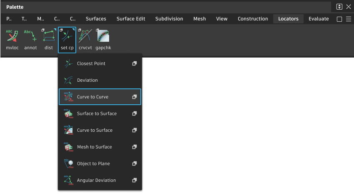Image resolution: width=354 pixels, height=196 pixels.
Task: Select Object to Plane menu entry
Action: pyautogui.click(x=93, y=163)
